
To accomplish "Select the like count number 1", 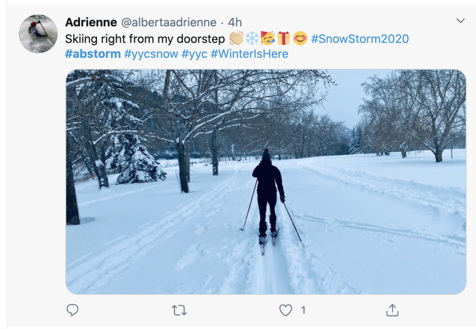I will [x=303, y=310].
